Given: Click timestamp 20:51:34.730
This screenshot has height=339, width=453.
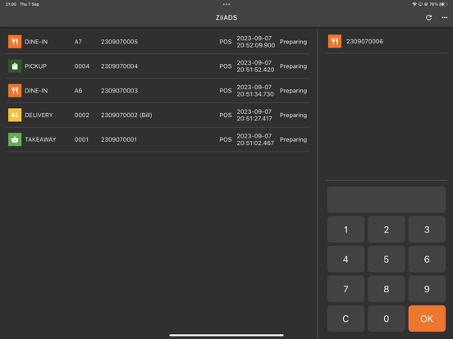Looking at the screenshot, I should tap(255, 94).
